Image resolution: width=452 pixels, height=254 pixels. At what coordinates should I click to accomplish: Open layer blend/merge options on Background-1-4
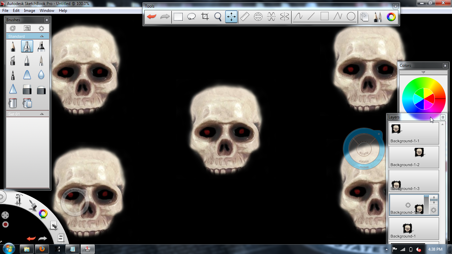pyautogui.click(x=433, y=199)
